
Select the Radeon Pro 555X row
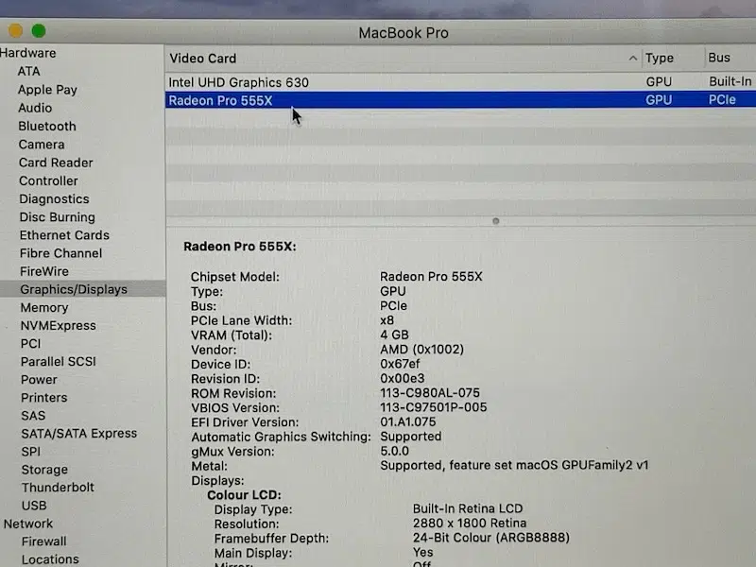coord(220,100)
